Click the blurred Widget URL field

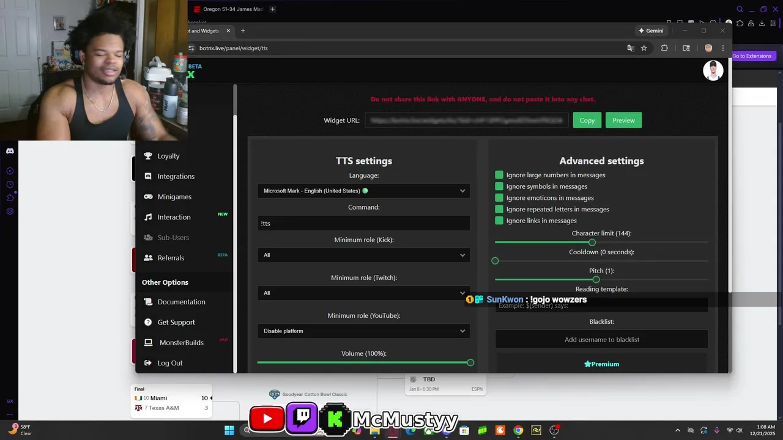point(467,120)
